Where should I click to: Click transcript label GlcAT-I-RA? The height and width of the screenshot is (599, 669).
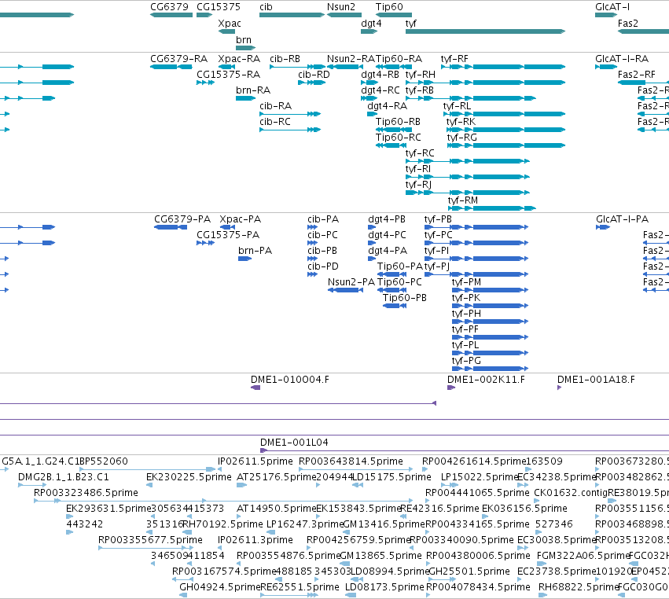coord(622,59)
